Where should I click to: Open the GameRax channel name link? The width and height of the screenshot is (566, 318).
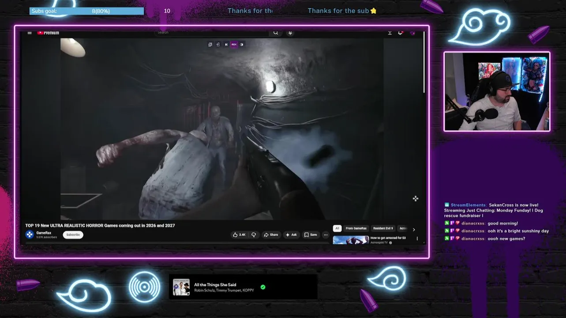44,233
